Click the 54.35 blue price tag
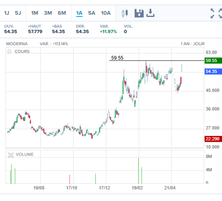Image resolution: width=222 pixels, height=201 pixels. tap(213, 71)
